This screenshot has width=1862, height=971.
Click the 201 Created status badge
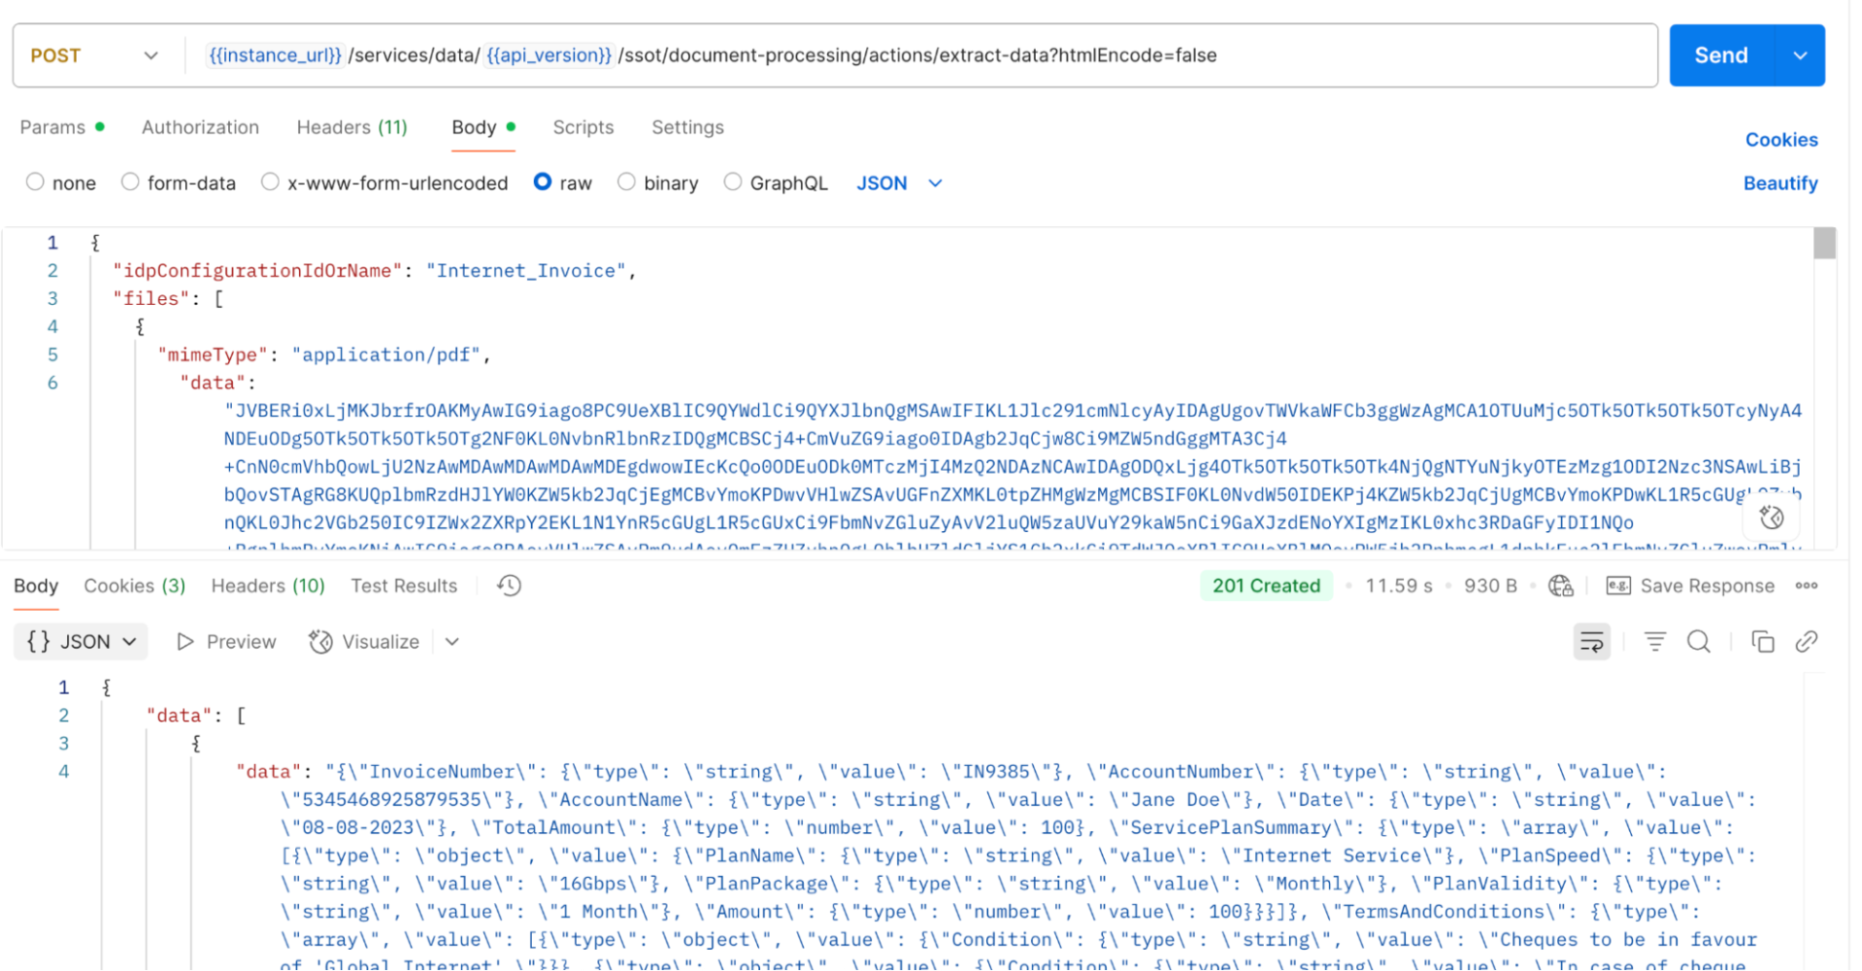[x=1267, y=586]
